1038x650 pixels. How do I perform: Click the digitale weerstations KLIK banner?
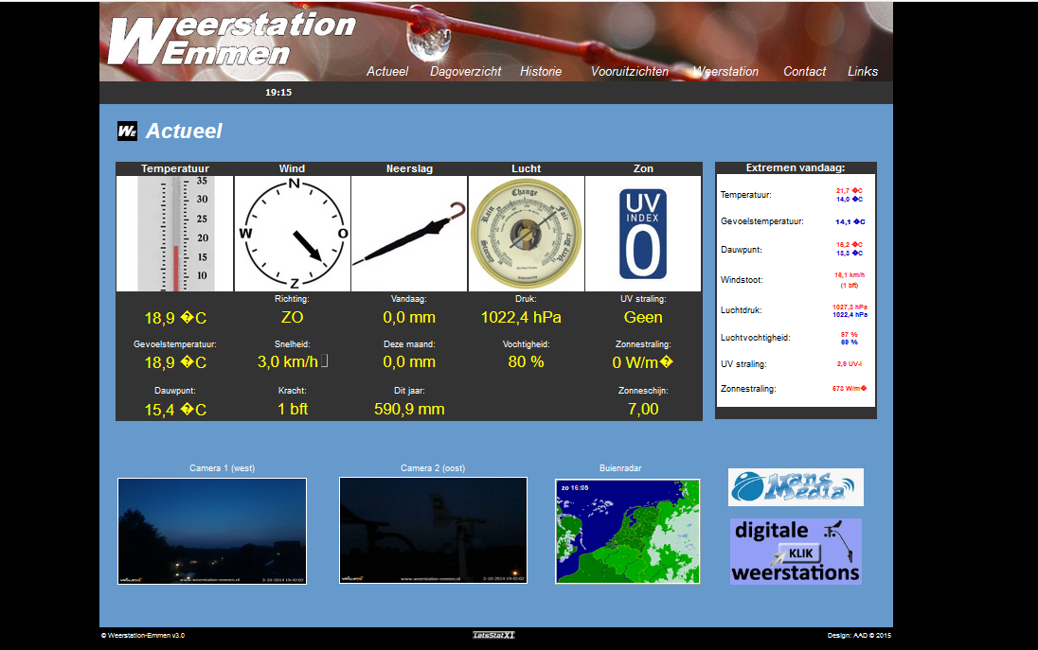pos(796,551)
